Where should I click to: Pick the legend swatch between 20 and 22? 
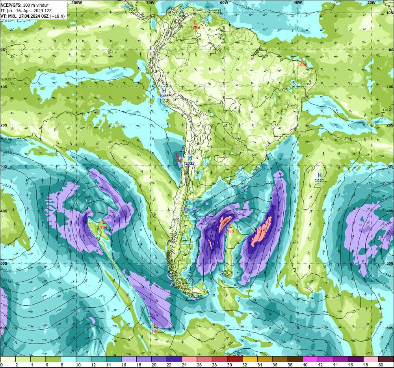159,359
